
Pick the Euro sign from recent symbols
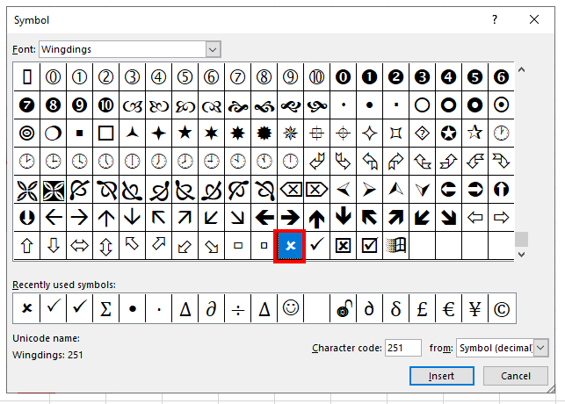tap(449, 308)
